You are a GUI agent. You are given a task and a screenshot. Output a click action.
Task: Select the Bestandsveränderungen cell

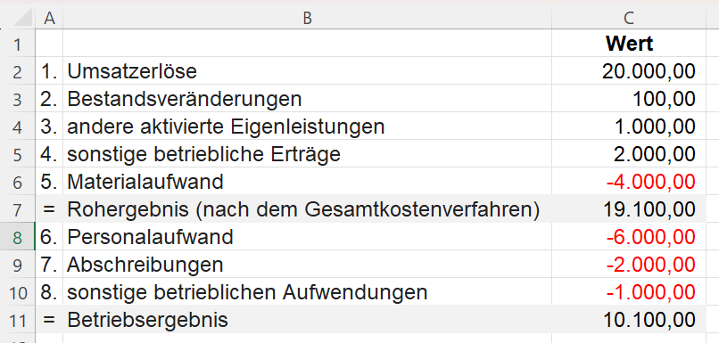point(307,99)
